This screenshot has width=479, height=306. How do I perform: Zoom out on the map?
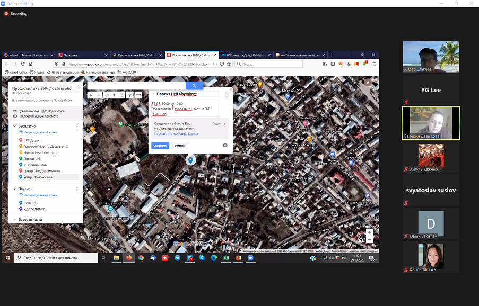369,239
